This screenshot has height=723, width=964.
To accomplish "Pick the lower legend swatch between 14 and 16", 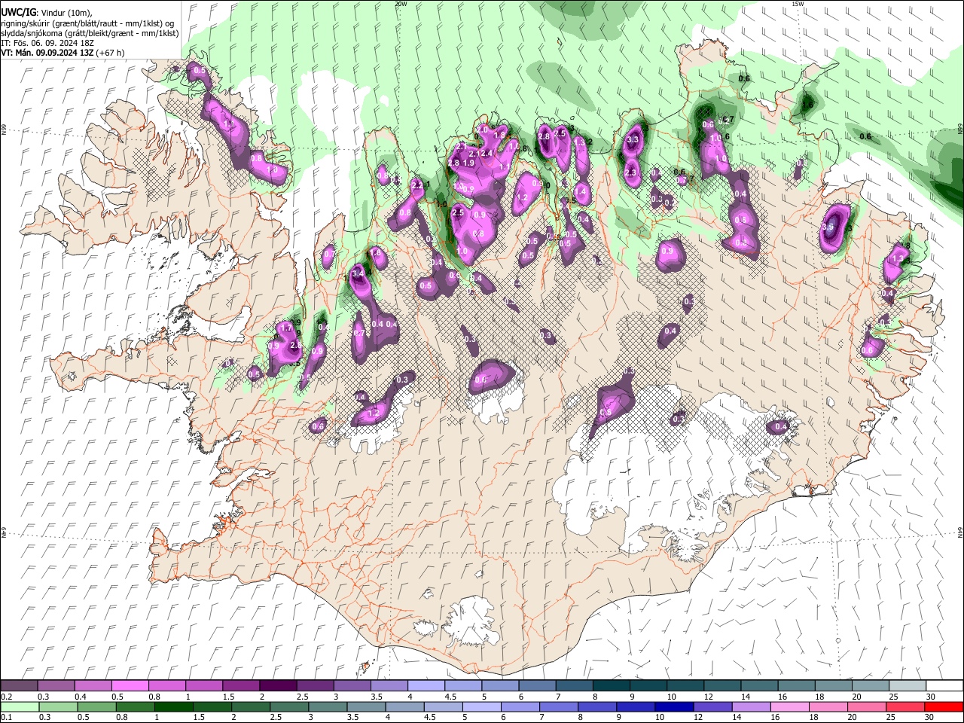I will click(751, 706).
